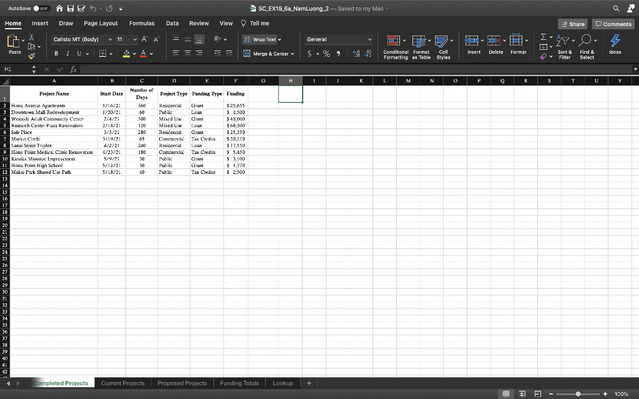639x399 pixels.
Task: Click the AutoSum sigma icon
Action: coord(542,39)
